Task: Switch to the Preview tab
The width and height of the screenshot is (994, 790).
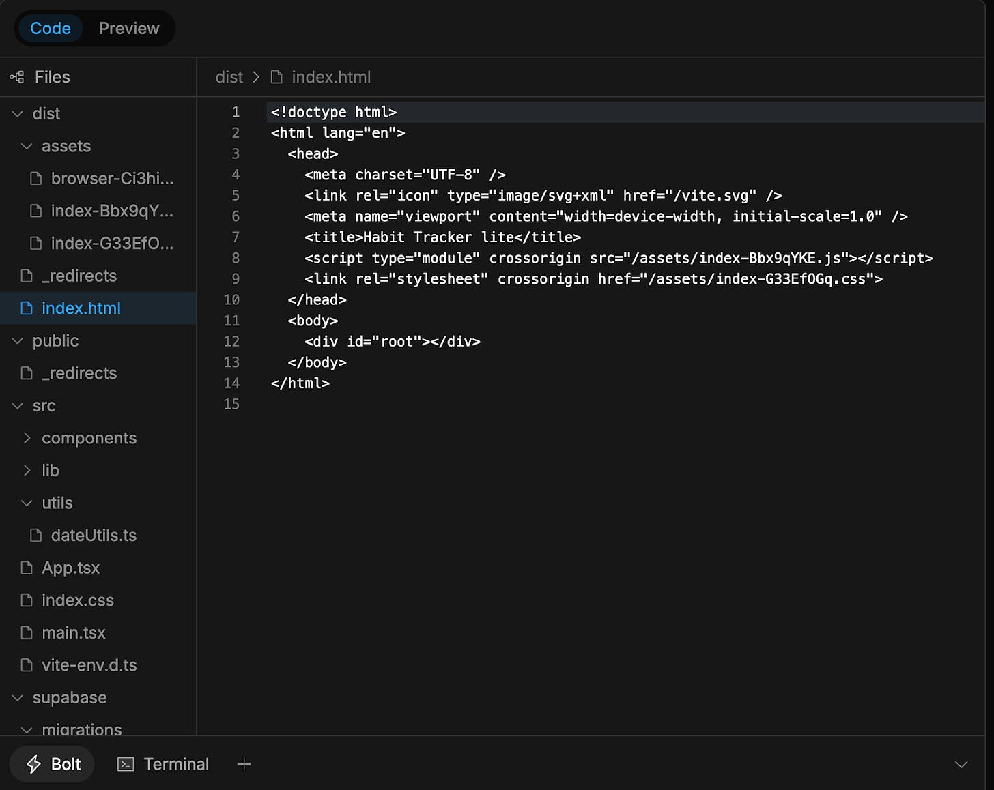Action: click(129, 28)
